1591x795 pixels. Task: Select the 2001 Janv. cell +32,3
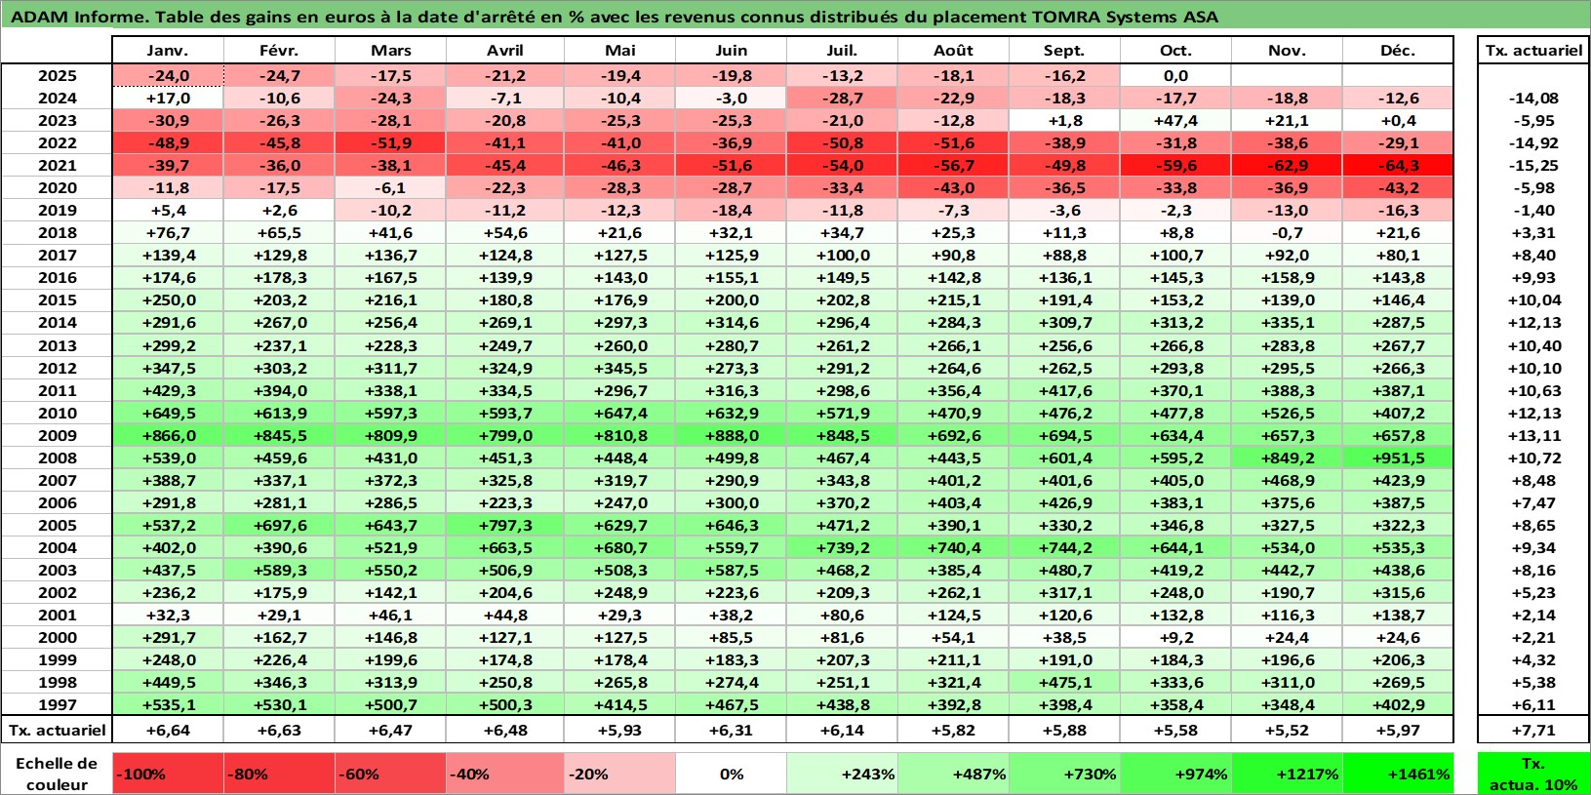[168, 615]
